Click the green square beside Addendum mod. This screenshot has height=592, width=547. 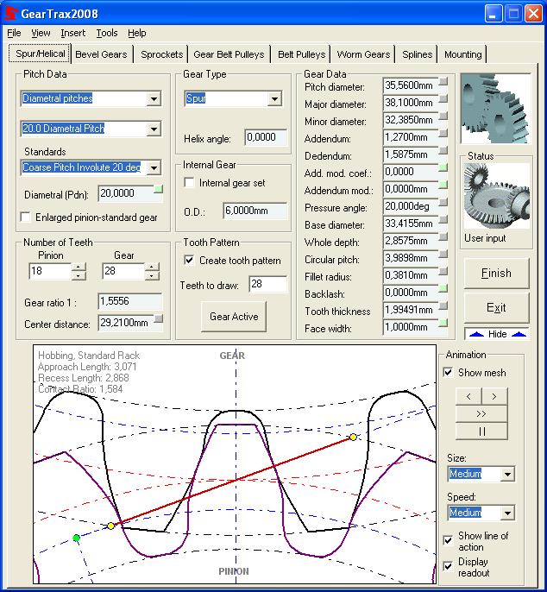coord(443,185)
